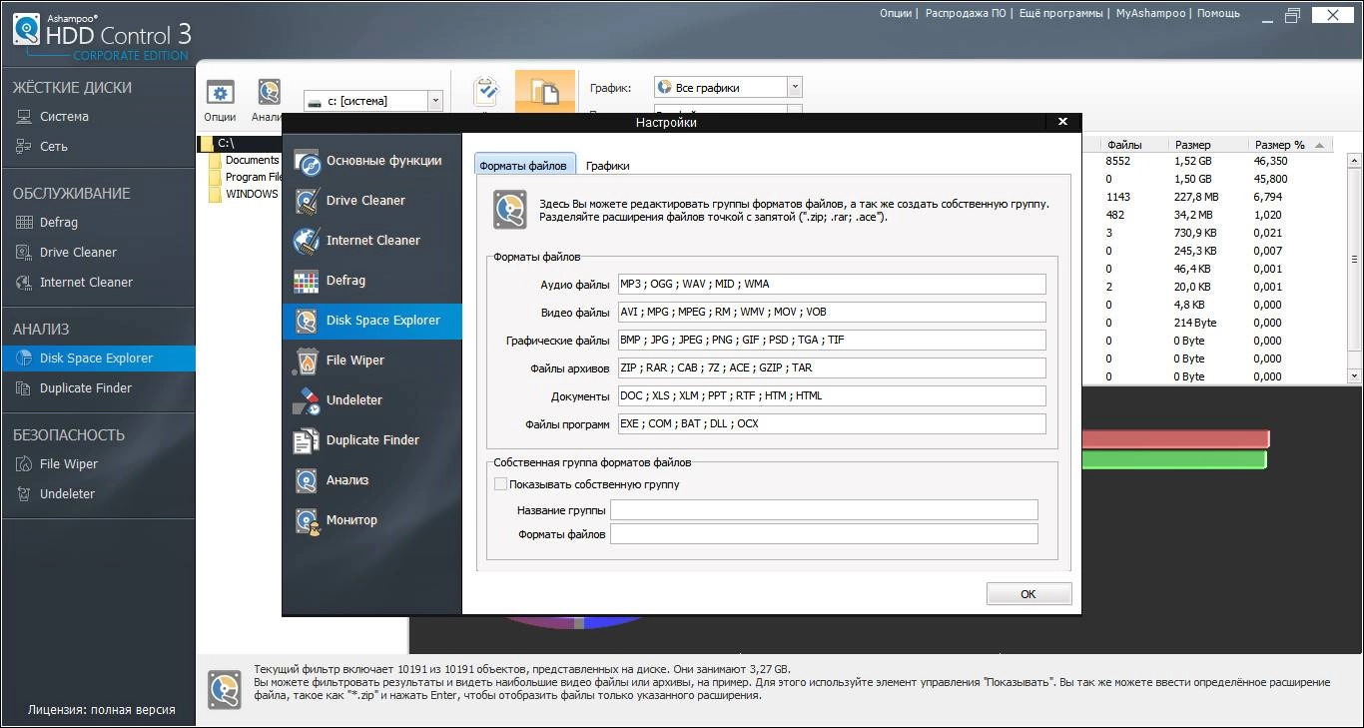Select the Program Files folder in tree

pyautogui.click(x=246, y=177)
